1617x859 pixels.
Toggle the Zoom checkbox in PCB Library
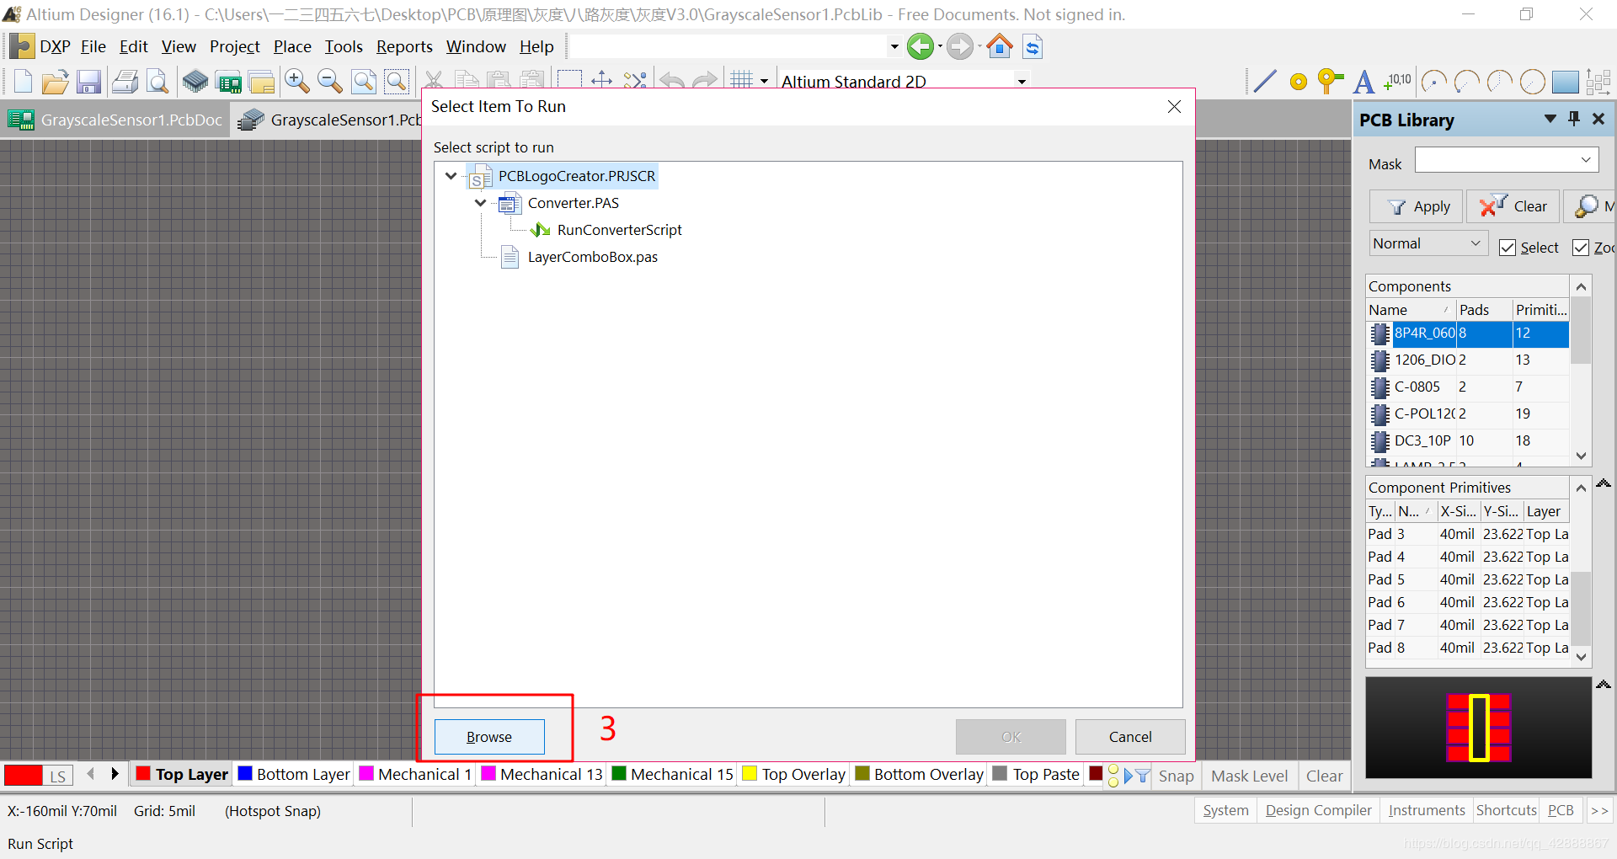(x=1581, y=247)
